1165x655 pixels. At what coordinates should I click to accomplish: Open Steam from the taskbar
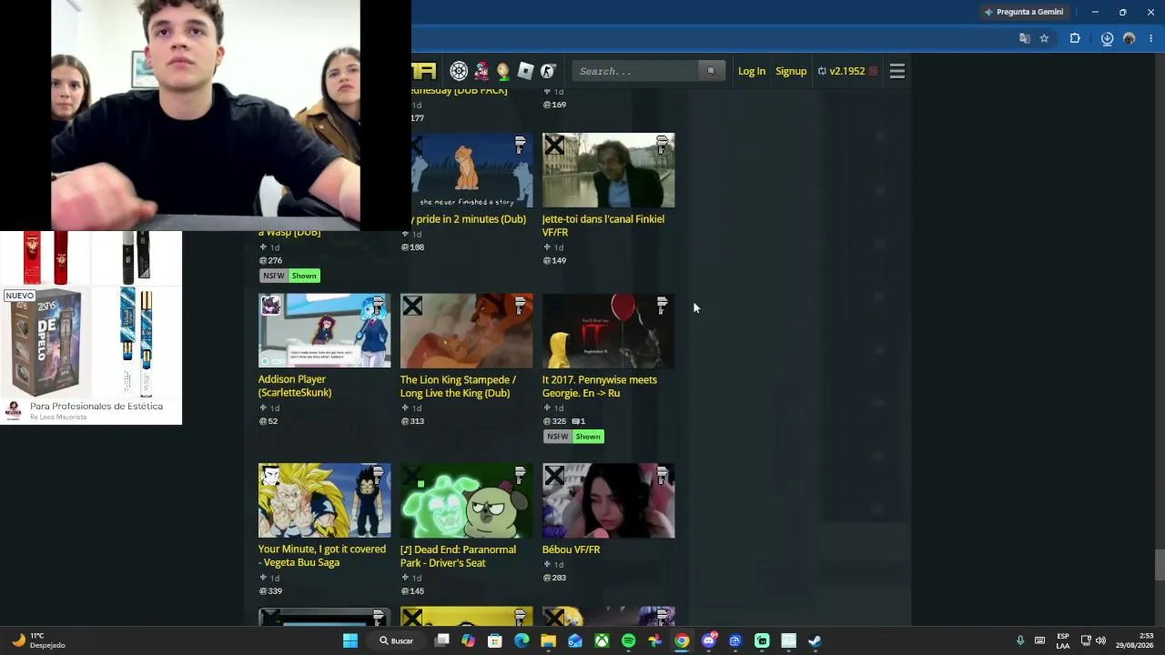pyautogui.click(x=815, y=641)
